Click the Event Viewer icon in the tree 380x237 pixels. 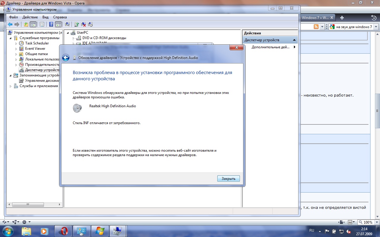pyautogui.click(x=21, y=49)
